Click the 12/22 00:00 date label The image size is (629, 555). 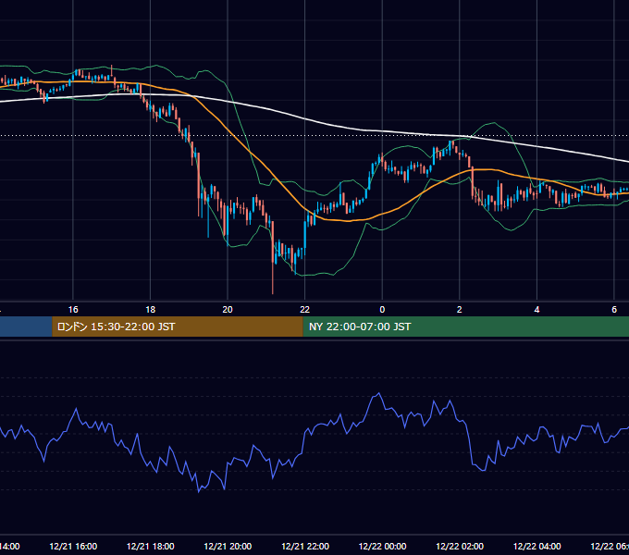[382, 546]
